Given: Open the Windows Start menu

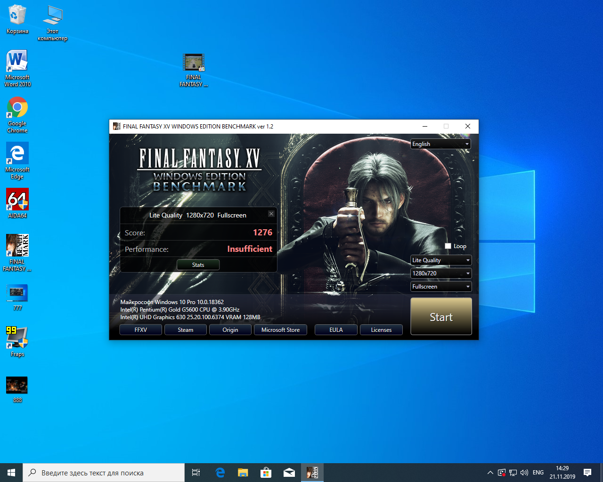Looking at the screenshot, I should tap(11, 473).
